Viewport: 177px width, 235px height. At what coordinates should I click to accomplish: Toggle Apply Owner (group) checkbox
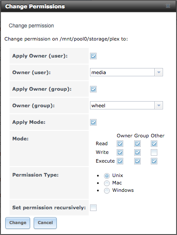pyautogui.click(x=93, y=89)
